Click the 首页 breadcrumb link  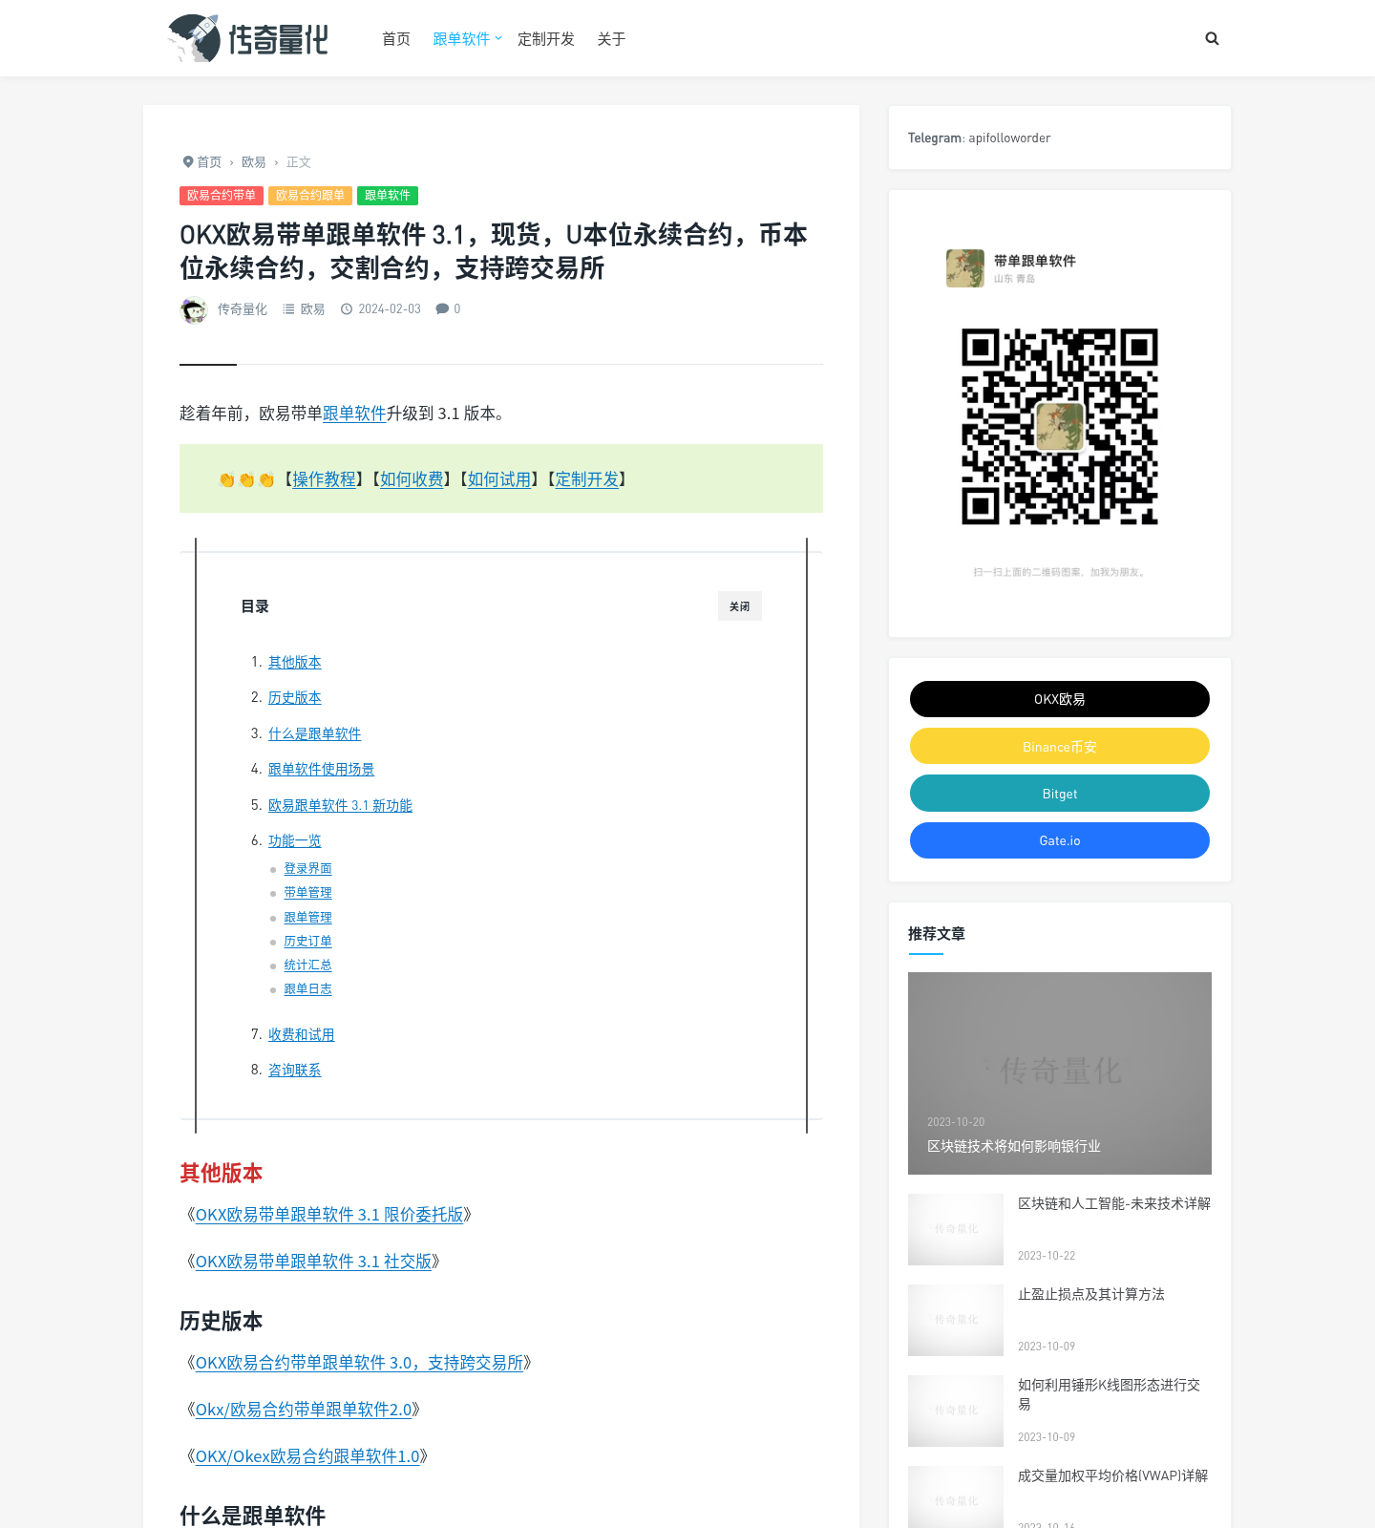[x=209, y=162]
